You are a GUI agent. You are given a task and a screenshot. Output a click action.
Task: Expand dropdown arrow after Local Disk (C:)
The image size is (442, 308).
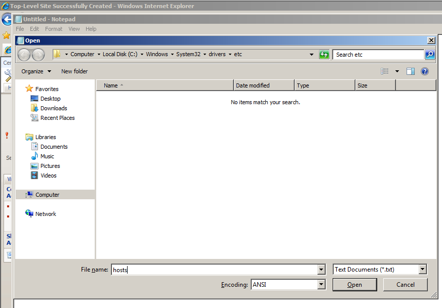click(x=142, y=54)
